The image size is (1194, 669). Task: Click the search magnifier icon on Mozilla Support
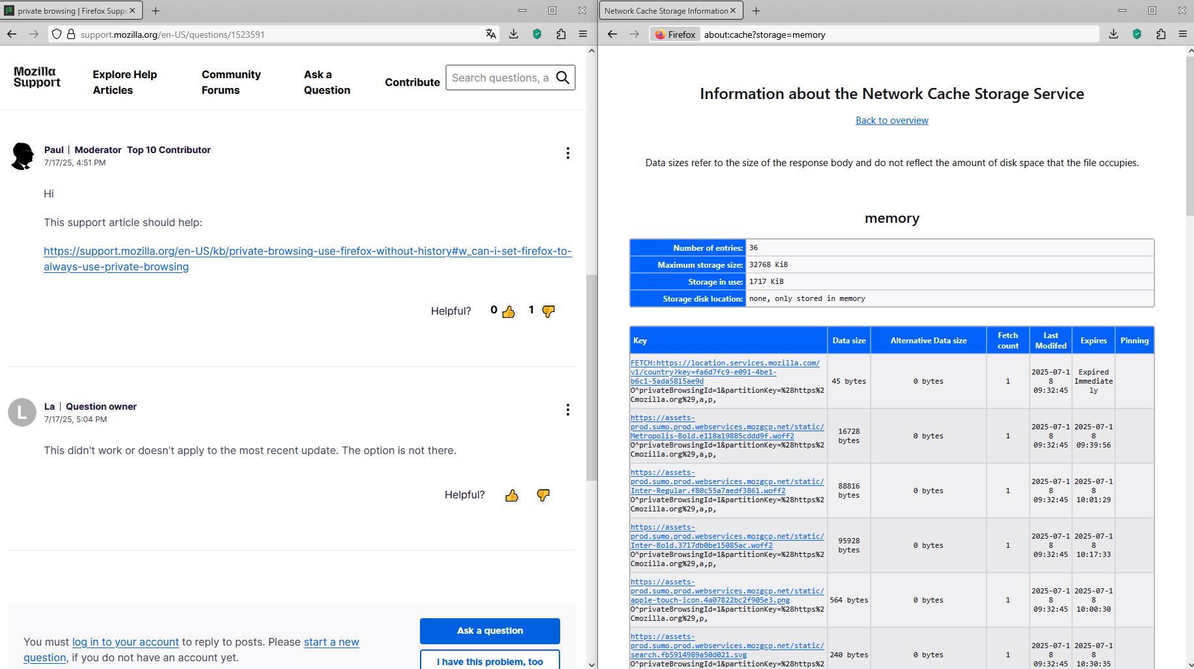coord(563,78)
